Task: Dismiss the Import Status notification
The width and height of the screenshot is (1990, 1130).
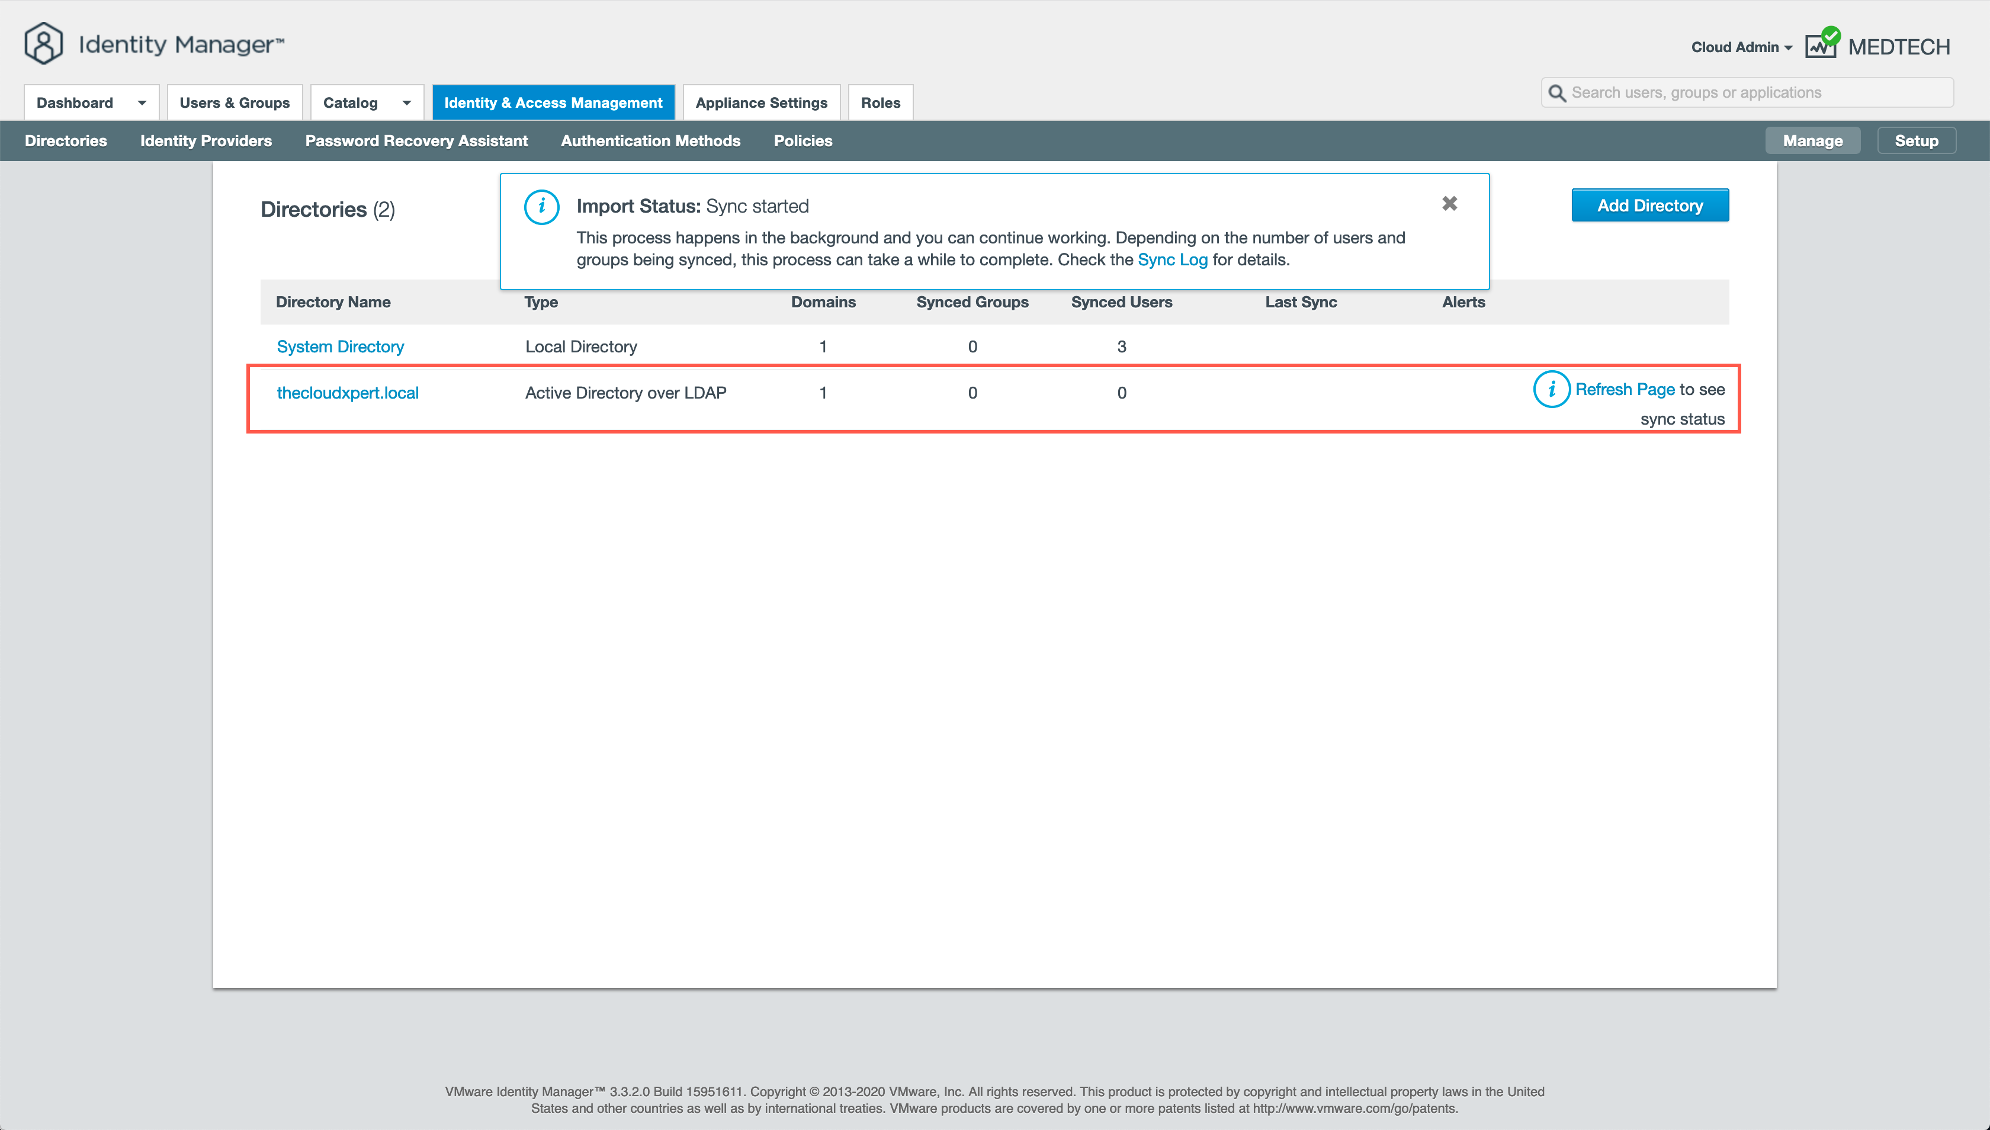Action: [x=1449, y=203]
